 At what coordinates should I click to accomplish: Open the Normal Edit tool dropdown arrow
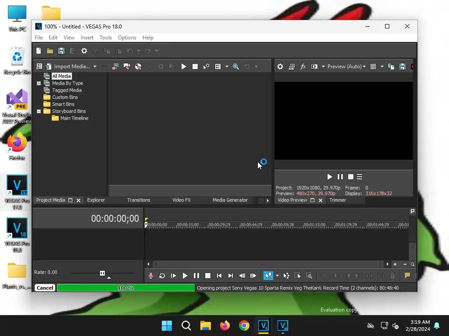277,276
